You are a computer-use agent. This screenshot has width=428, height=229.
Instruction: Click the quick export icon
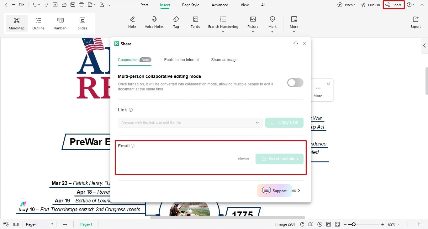pyautogui.click(x=90, y=5)
